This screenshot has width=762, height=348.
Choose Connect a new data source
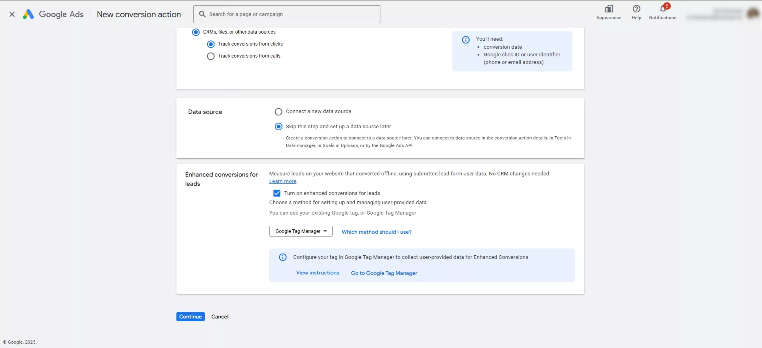pyautogui.click(x=278, y=112)
